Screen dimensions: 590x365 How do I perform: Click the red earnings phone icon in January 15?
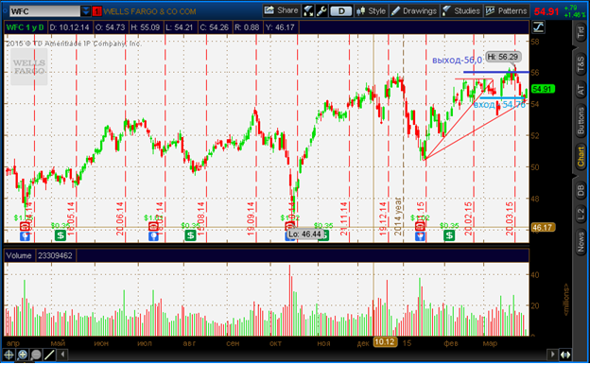click(x=420, y=226)
